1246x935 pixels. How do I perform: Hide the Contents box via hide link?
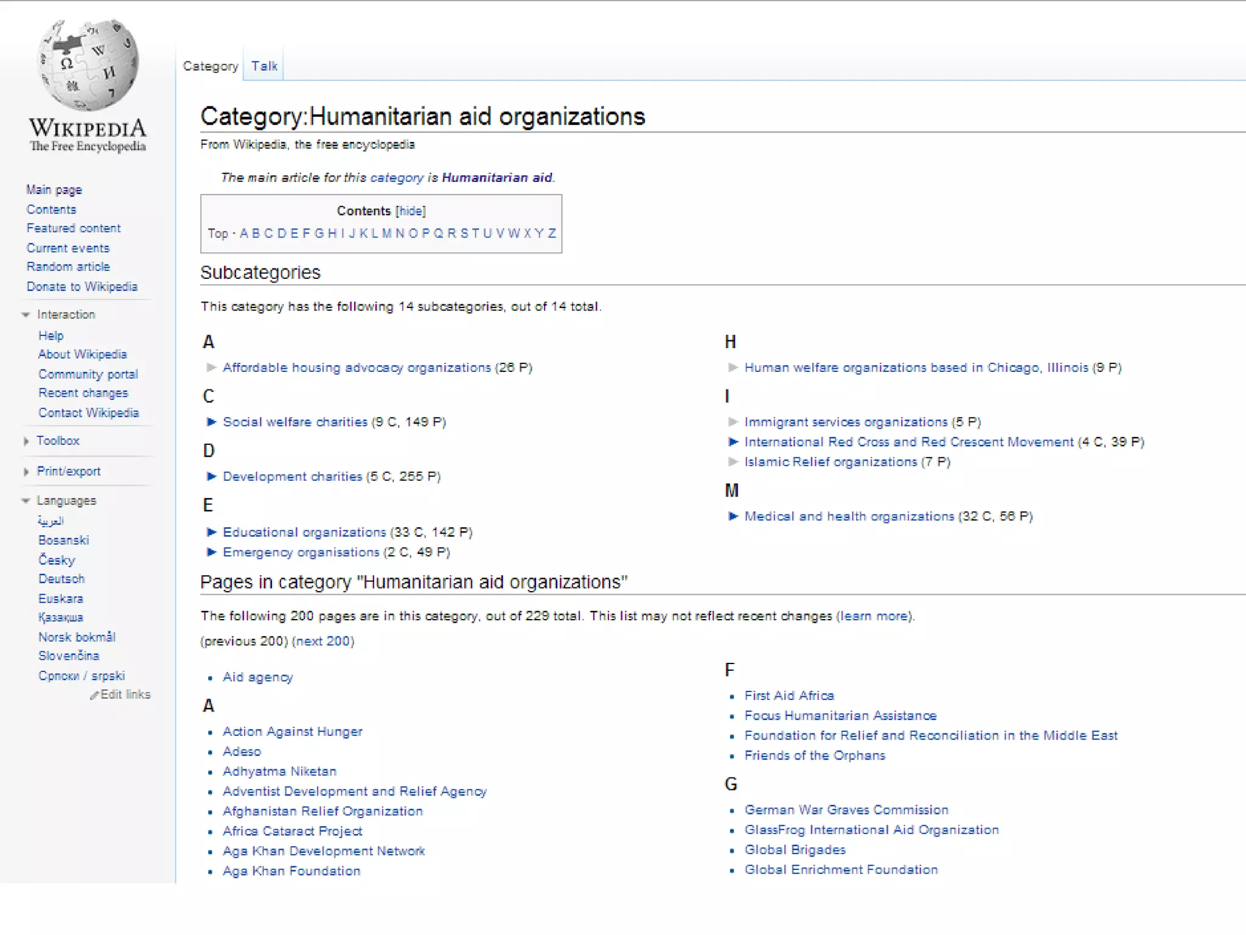point(411,211)
